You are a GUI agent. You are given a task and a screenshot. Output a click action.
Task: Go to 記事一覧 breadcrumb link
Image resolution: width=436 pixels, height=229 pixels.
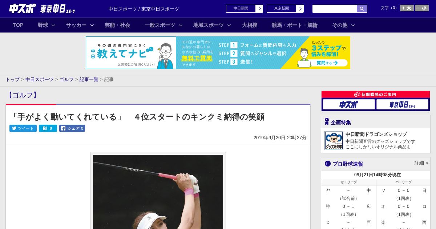coord(89,79)
